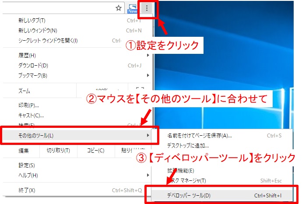Click 切り取り(T) edit button
Screen dimensions: 302x204
[58, 151]
